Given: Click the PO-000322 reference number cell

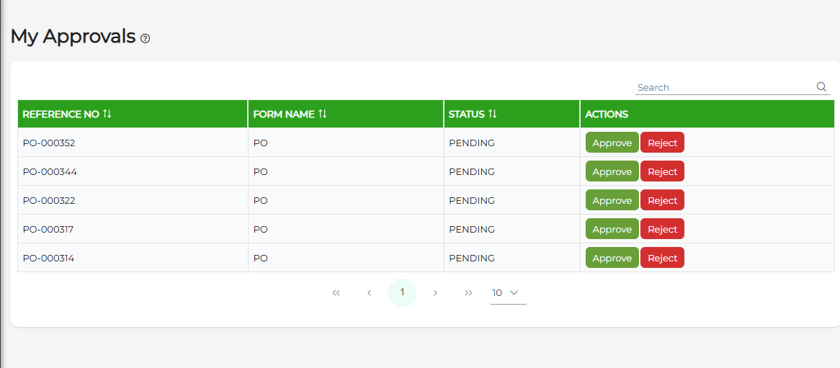Looking at the screenshot, I should pos(49,200).
